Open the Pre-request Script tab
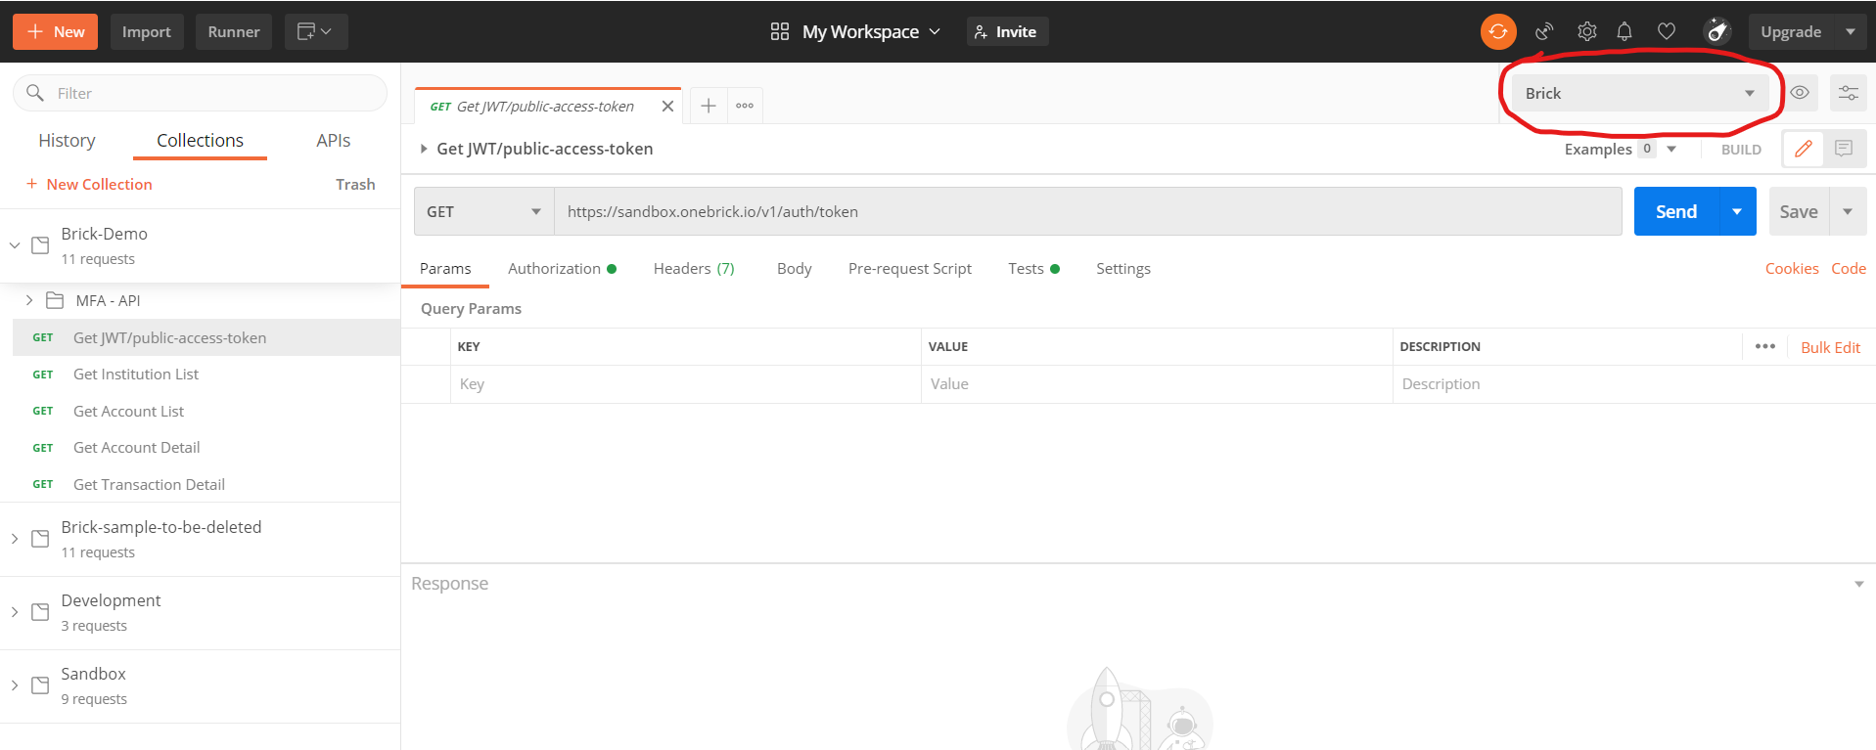 coord(909,268)
